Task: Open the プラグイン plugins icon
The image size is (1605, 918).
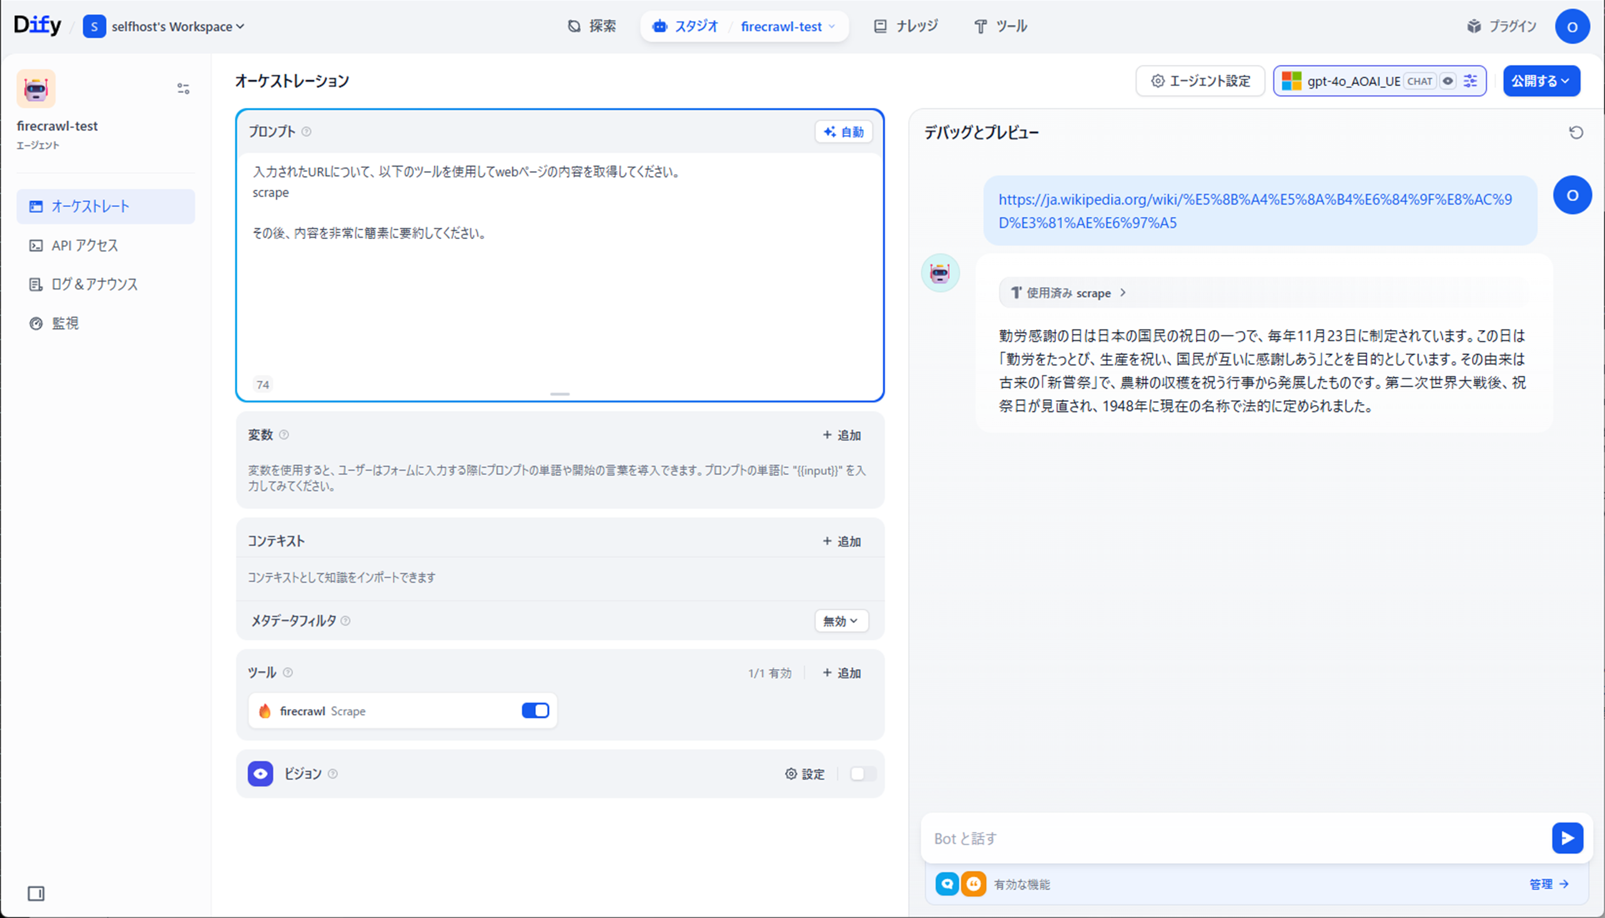Action: click(x=1474, y=26)
